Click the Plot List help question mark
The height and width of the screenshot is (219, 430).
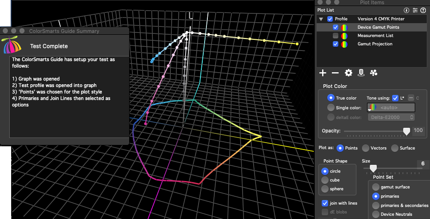click(x=424, y=10)
